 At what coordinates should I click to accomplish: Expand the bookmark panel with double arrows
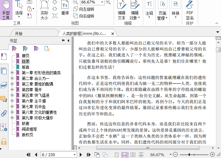63,40
